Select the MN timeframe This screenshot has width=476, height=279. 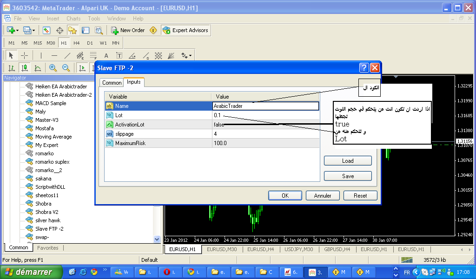116,43
